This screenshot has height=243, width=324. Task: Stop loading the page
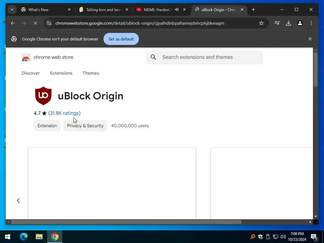(x=35, y=23)
